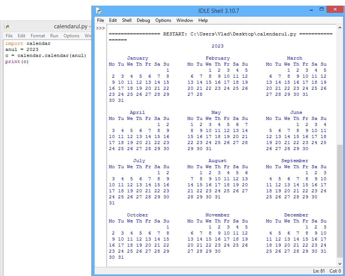The height and width of the screenshot is (276, 345).
Task: Open the Run menu in the editor
Action: 54,36
